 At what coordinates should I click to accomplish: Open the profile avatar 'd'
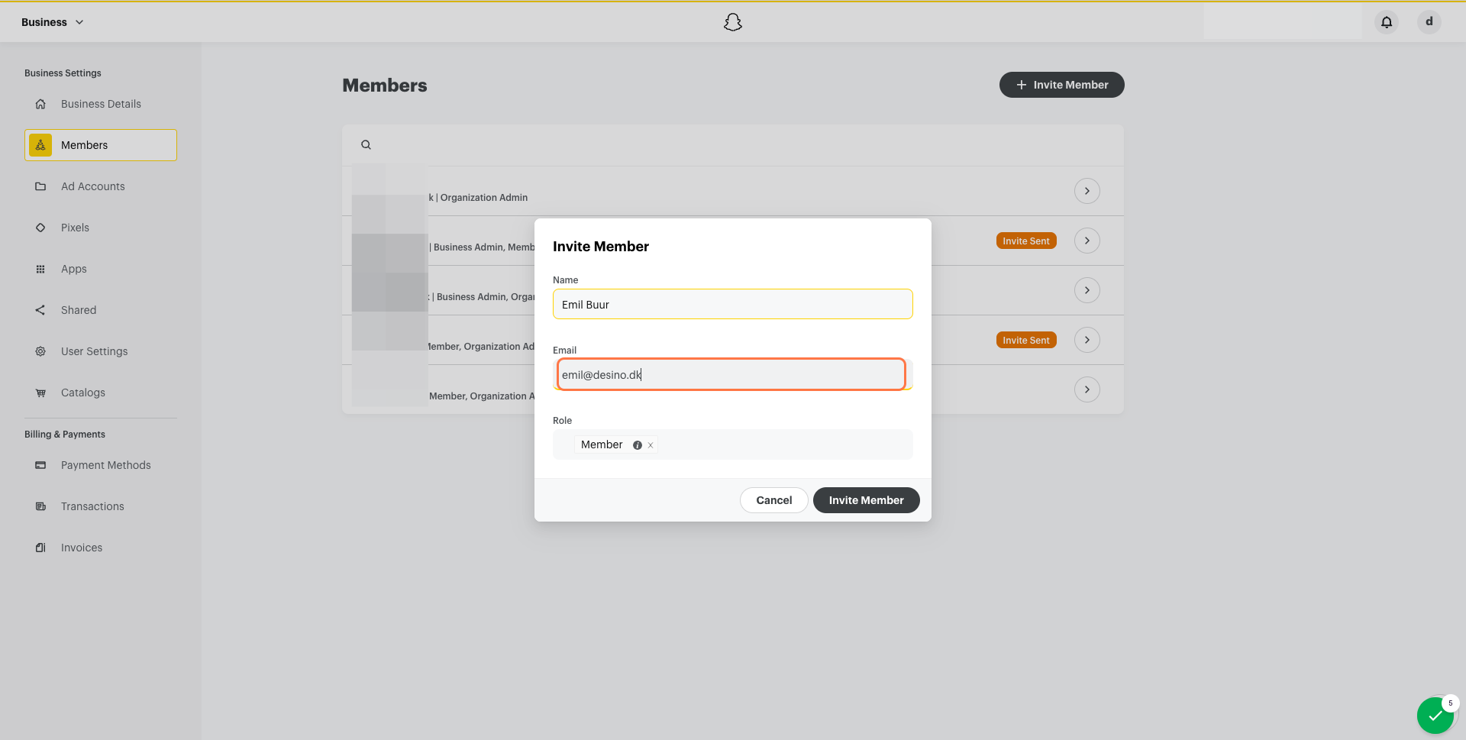coord(1429,22)
